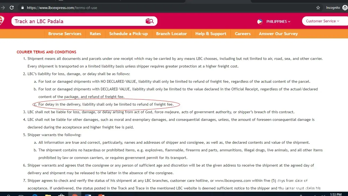Open the Word app on the taskbar
The width and height of the screenshot is (348, 196).
[x=88, y=194]
